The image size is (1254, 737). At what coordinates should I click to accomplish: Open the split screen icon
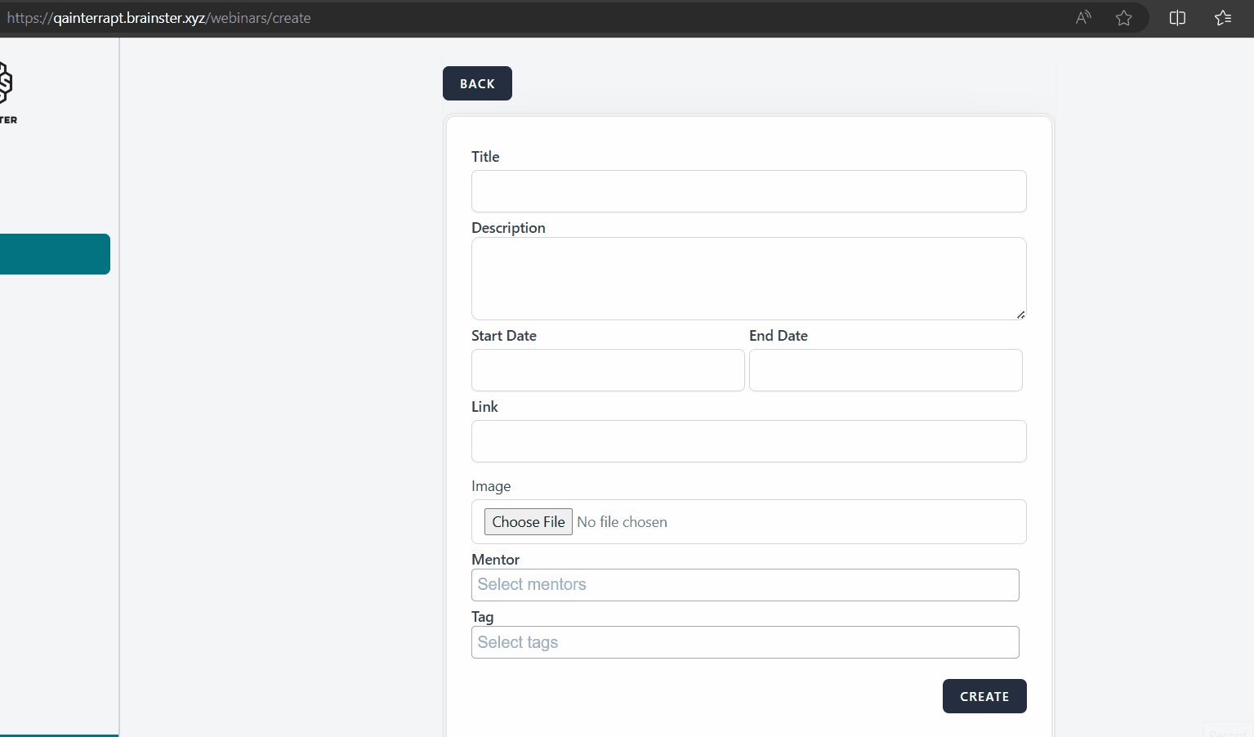tap(1177, 18)
